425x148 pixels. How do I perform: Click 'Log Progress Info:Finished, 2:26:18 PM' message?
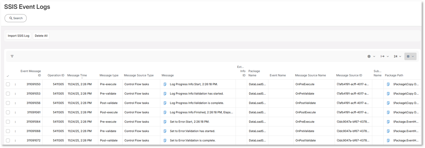[201, 113]
